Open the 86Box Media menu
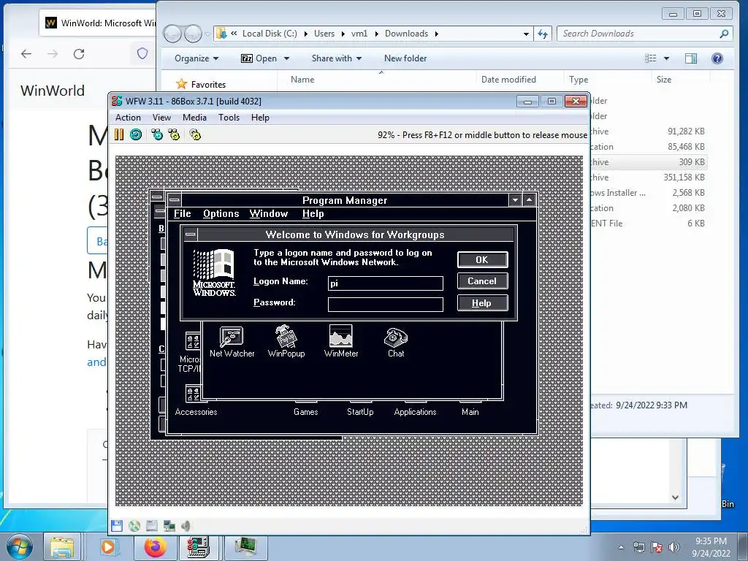748x561 pixels. point(194,118)
